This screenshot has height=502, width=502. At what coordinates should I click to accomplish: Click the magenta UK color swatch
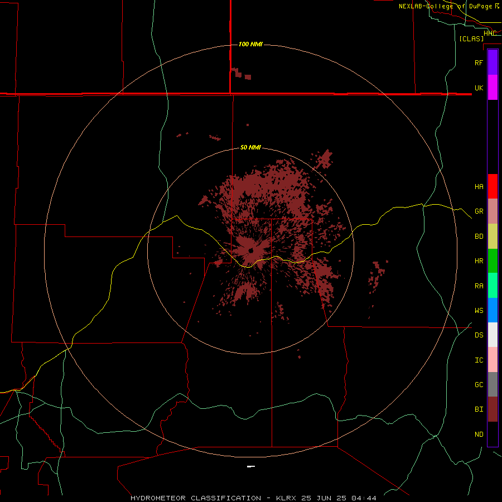click(493, 88)
